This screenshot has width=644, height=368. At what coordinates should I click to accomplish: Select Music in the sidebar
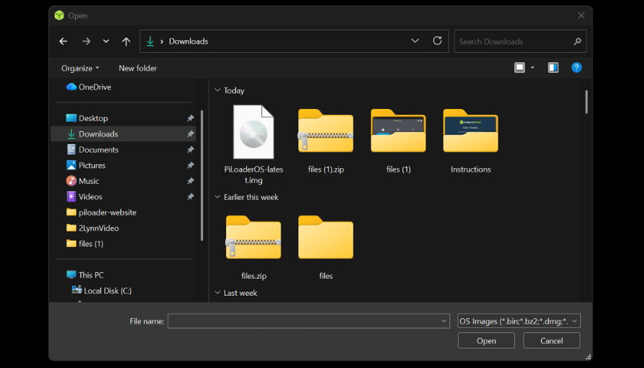123,181
